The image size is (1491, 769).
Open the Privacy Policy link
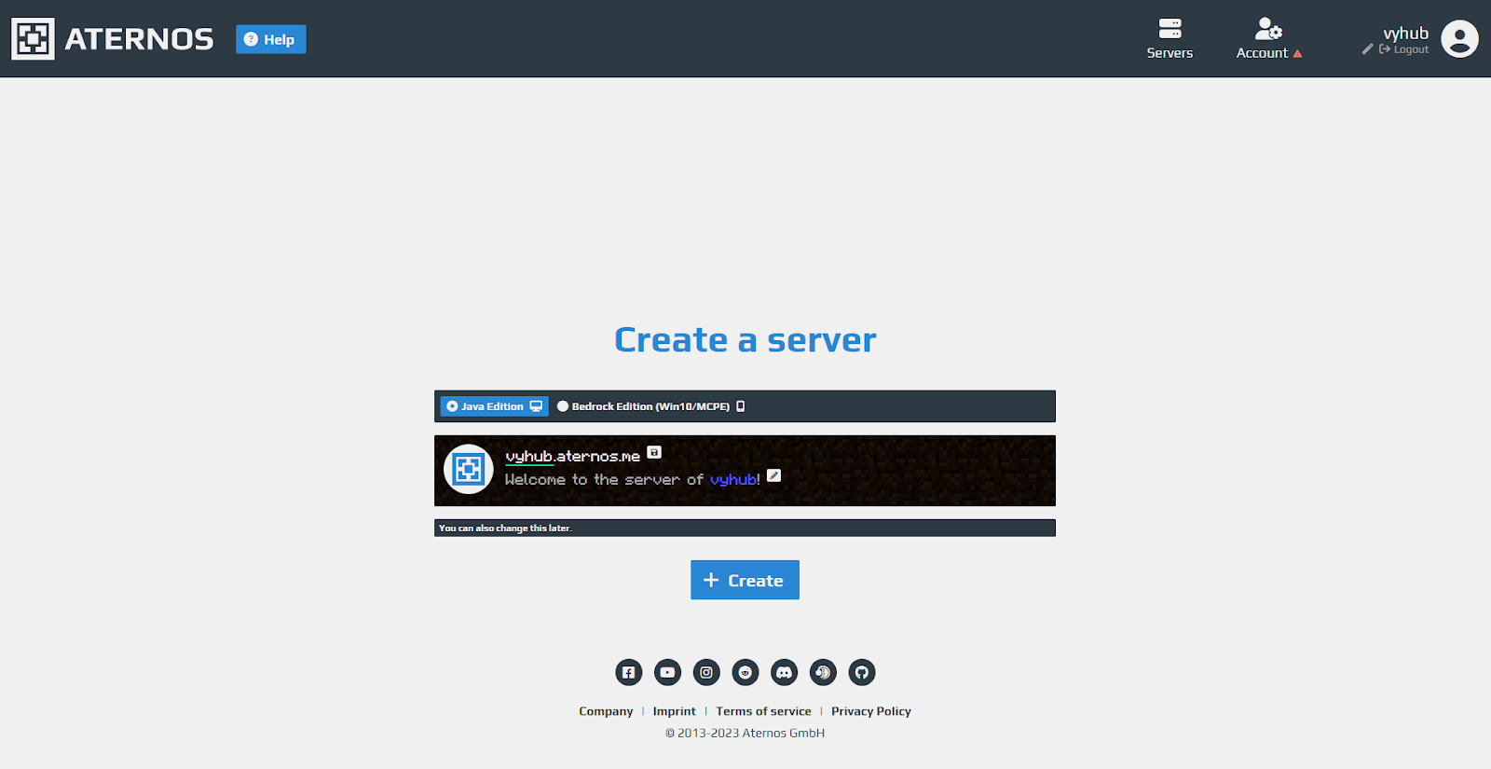[x=871, y=711]
